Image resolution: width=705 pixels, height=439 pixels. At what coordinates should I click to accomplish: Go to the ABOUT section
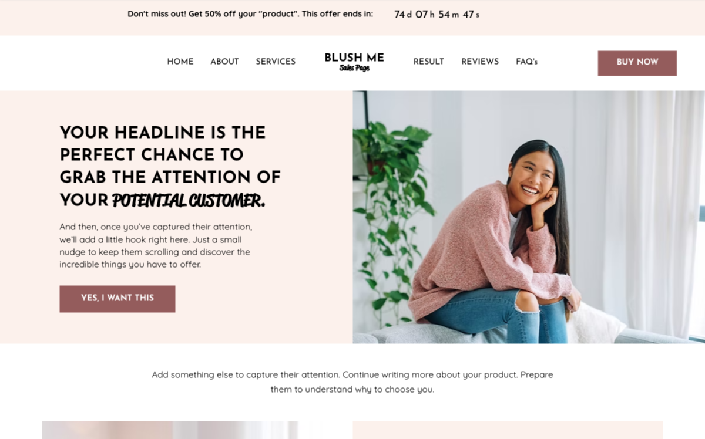pos(224,62)
